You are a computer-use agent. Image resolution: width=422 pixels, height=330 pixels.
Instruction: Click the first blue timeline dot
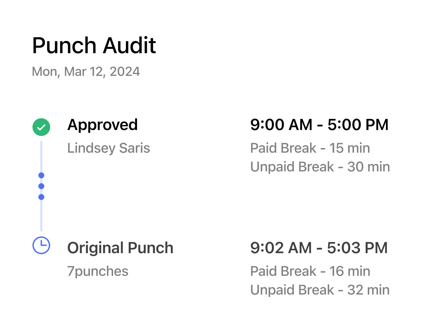click(x=41, y=175)
